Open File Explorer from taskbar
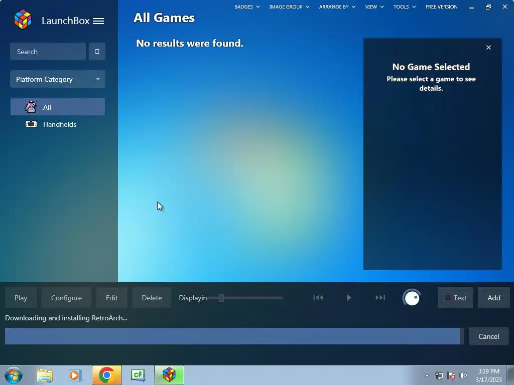 coord(45,375)
